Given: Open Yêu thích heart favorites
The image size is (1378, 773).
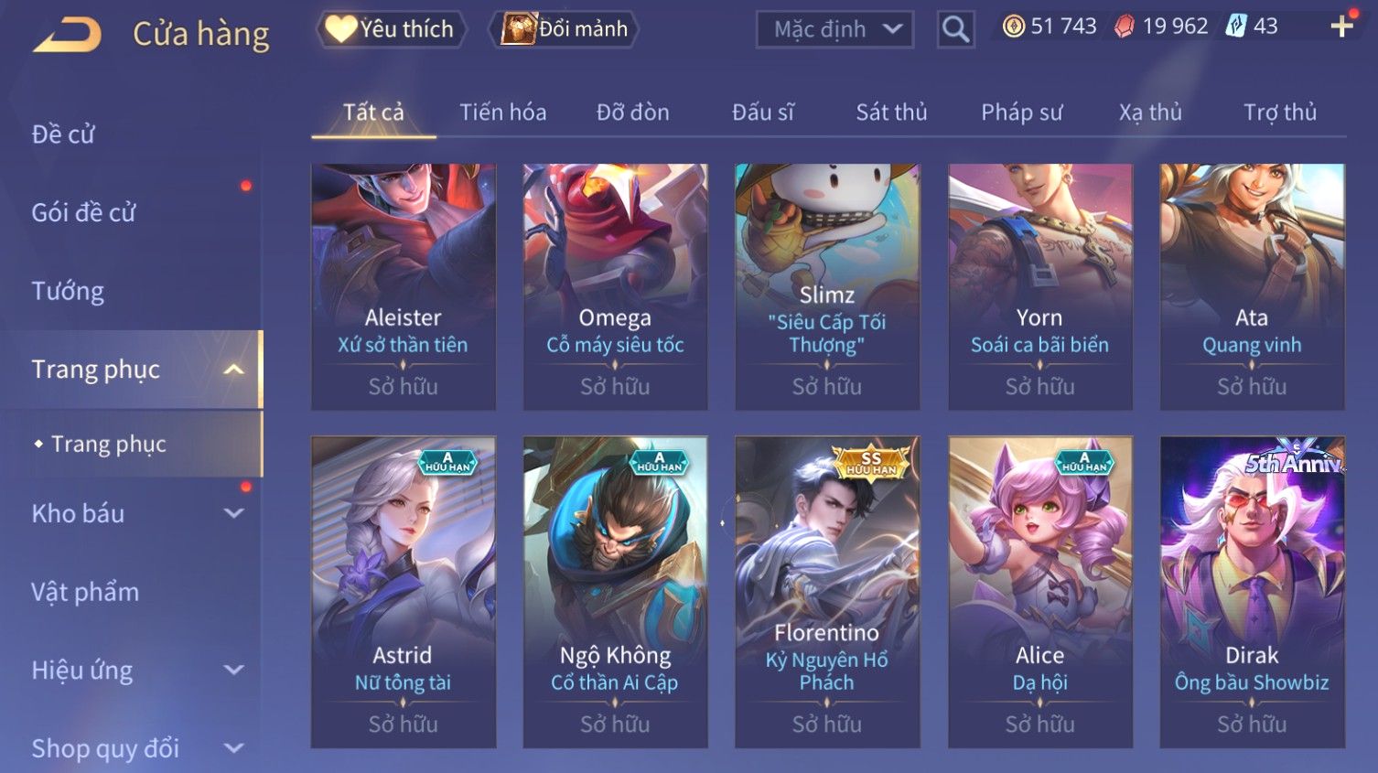Looking at the screenshot, I should [x=392, y=29].
